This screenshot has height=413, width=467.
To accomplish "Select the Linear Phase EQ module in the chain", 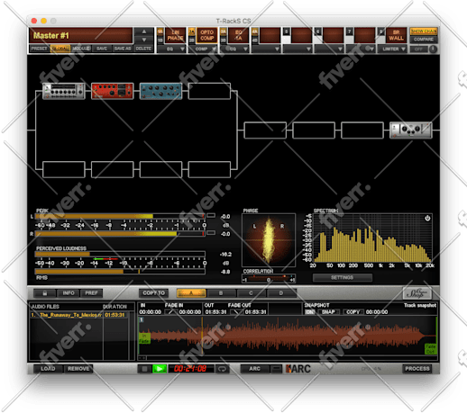I will coord(64,91).
